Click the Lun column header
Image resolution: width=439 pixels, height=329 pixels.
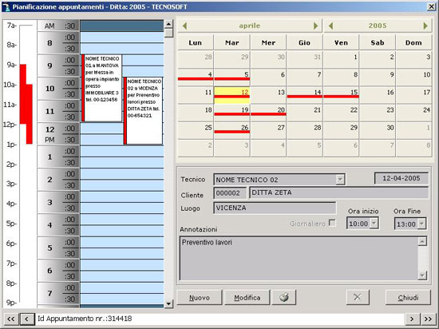[x=196, y=42]
